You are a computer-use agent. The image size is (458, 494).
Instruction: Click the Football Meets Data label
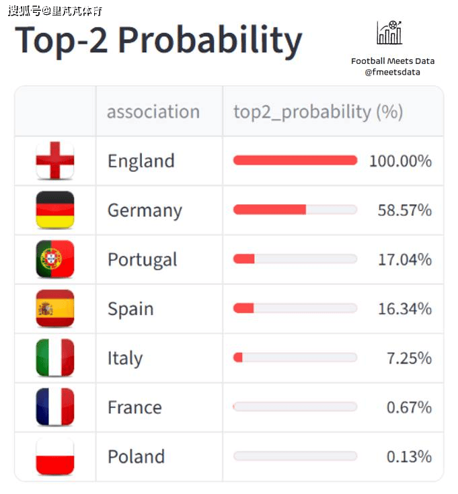[393, 61]
